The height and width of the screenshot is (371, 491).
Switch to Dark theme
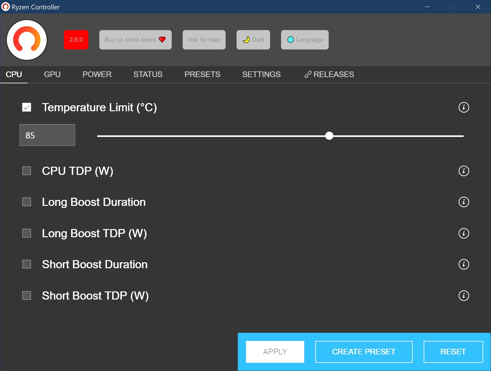point(253,40)
